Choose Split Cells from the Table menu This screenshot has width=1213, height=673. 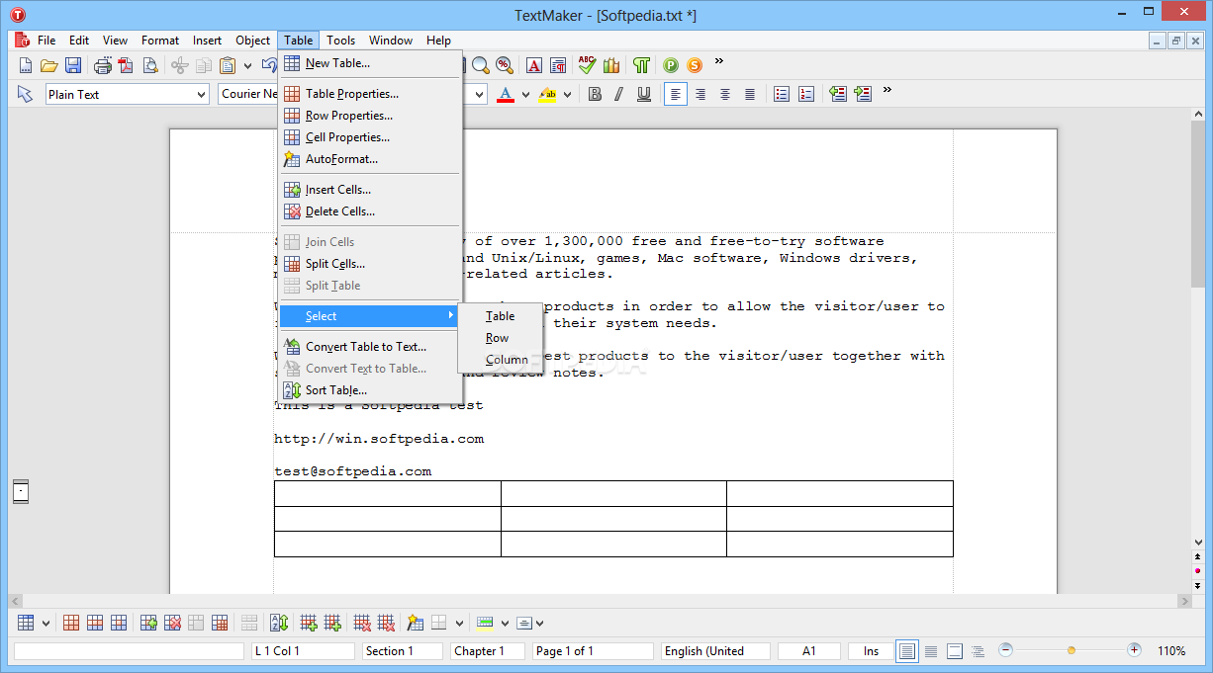click(x=370, y=264)
